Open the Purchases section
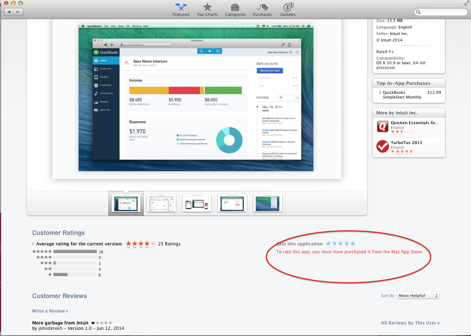 [262, 10]
